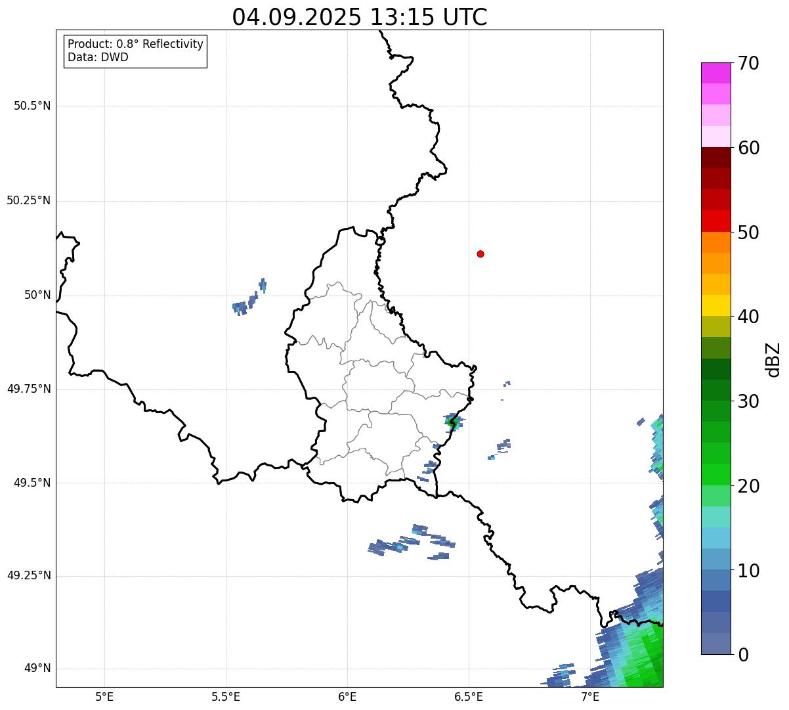Click the "Product: 0.8° Reflectivity" text
The width and height of the screenshot is (789, 710).
point(136,44)
